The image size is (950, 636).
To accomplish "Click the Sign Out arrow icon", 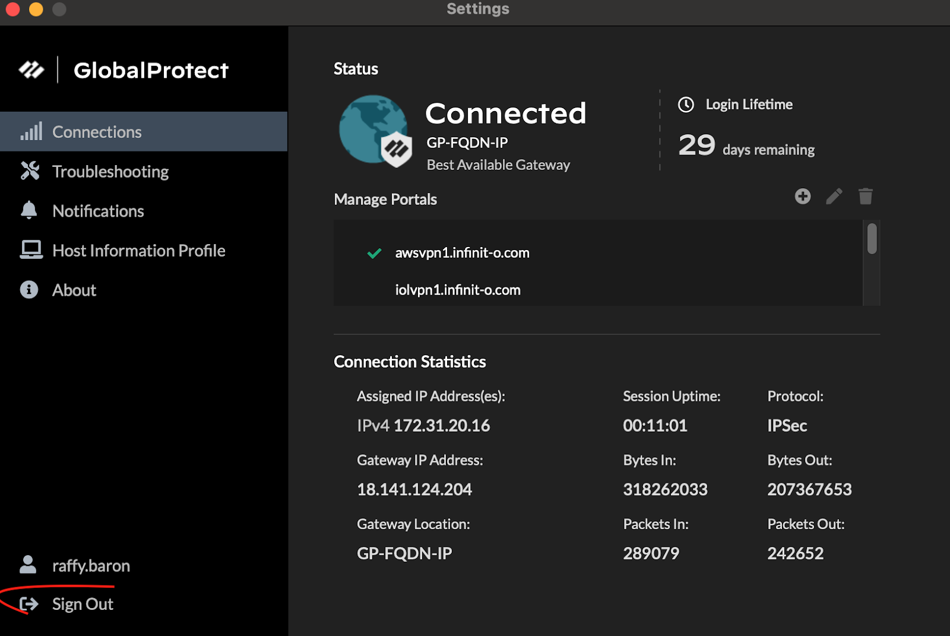I will (28, 604).
